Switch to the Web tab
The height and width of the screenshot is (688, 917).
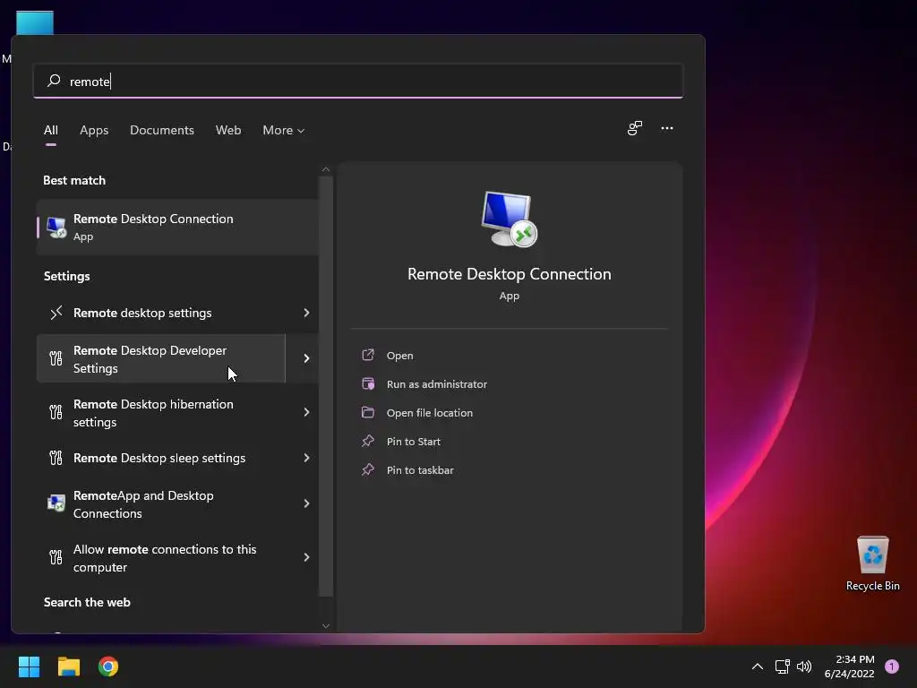[x=228, y=130]
